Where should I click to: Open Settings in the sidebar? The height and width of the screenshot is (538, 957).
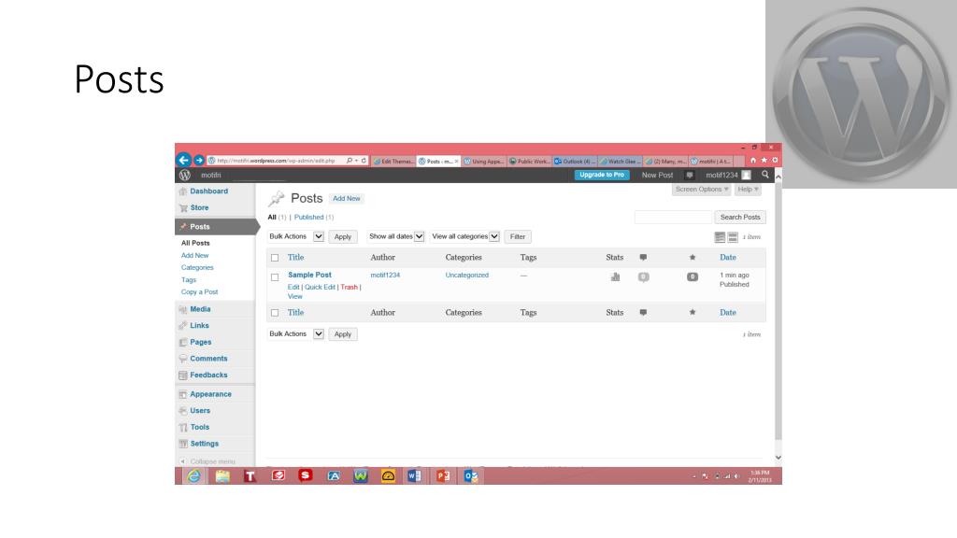[x=205, y=444]
